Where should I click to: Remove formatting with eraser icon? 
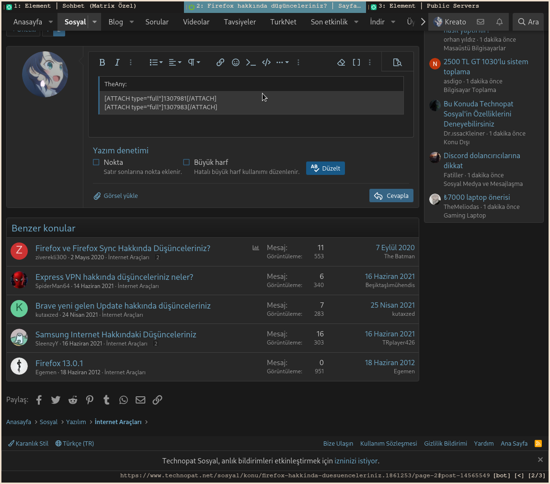(341, 62)
